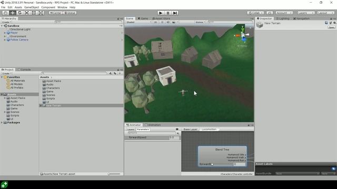Switch to the Asset Store tab
337x189 pixels.
161,19
